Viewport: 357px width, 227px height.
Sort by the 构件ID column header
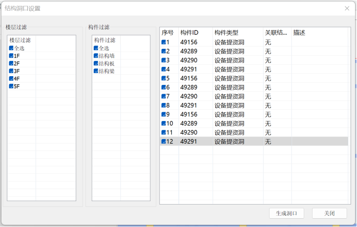(195, 33)
